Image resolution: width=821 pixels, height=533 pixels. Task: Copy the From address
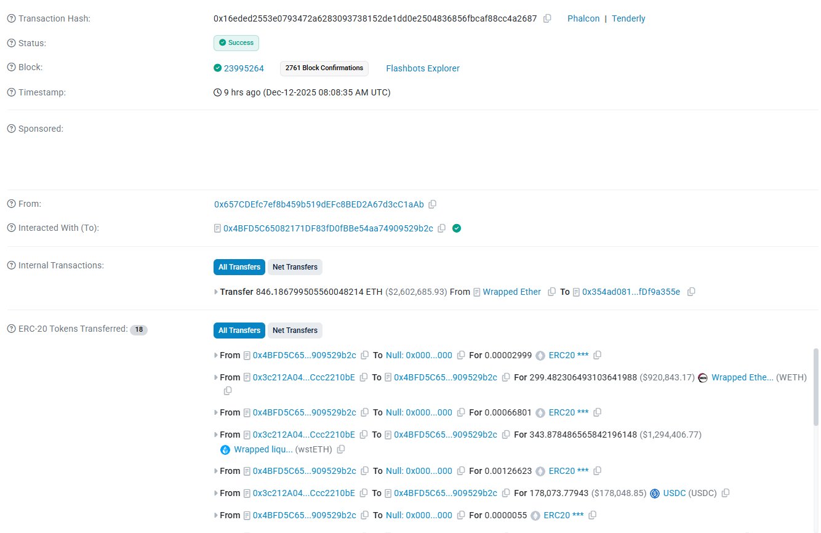(x=433, y=204)
